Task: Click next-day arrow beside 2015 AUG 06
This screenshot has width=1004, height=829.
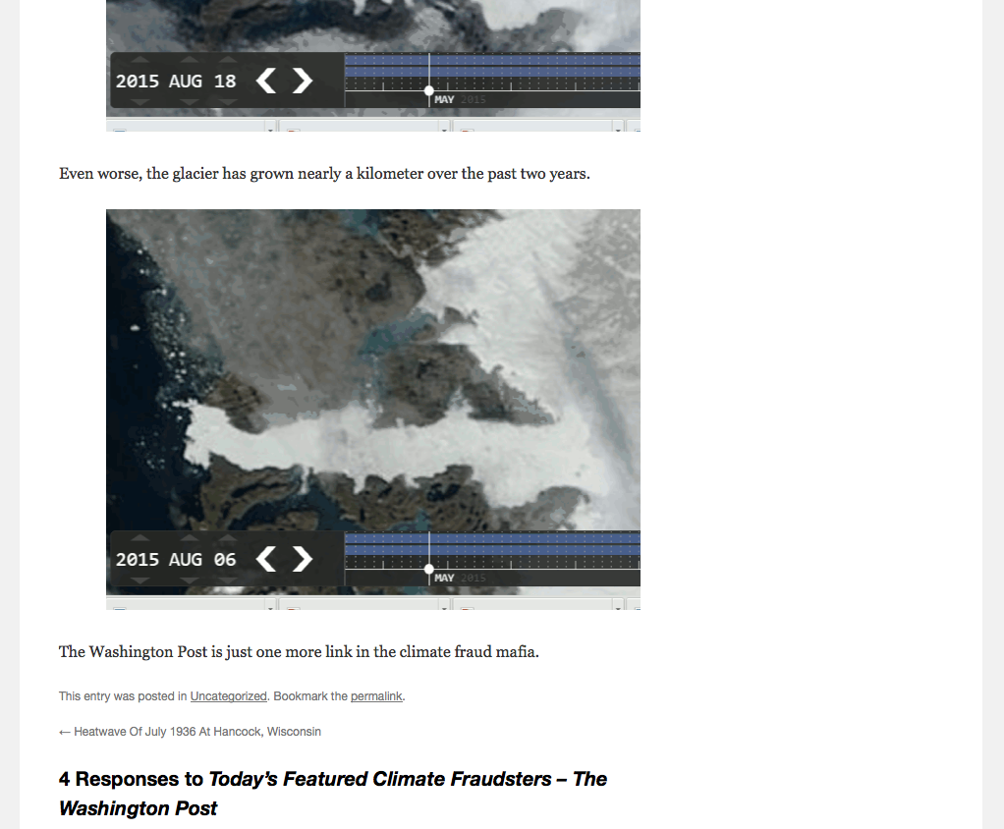Action: (303, 559)
